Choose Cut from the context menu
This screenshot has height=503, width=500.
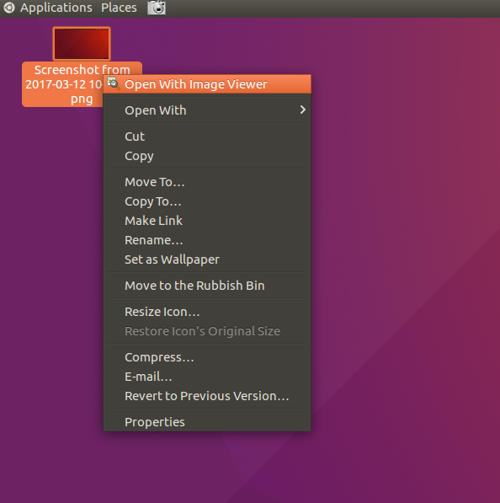tap(207, 136)
